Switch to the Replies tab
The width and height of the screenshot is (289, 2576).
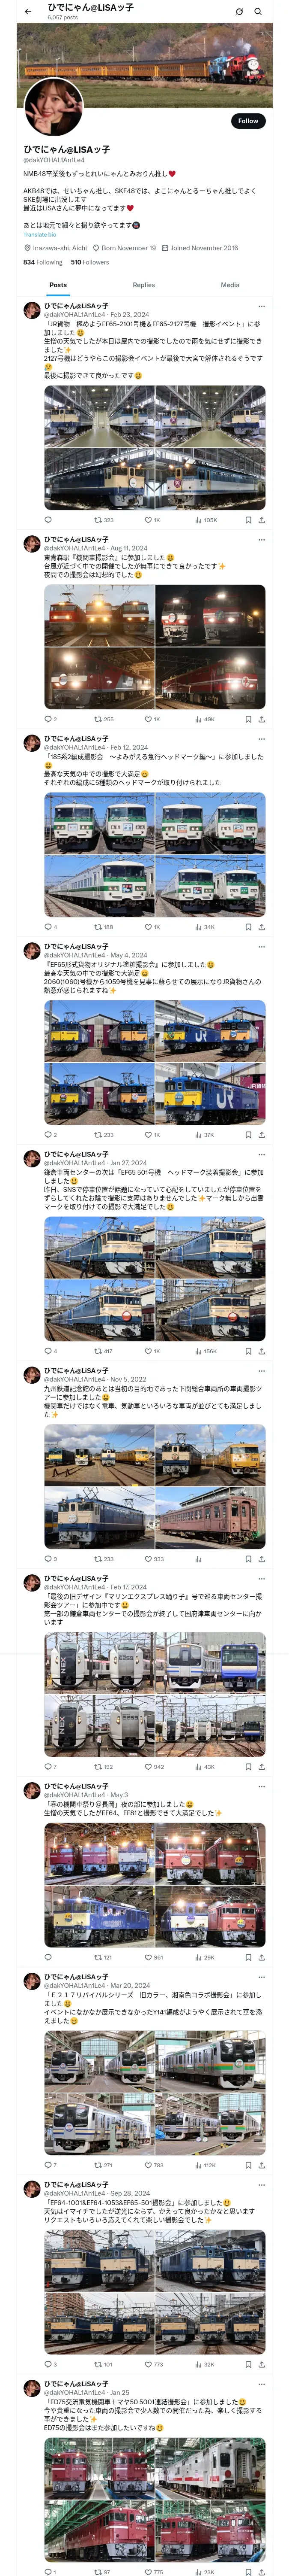click(x=143, y=285)
